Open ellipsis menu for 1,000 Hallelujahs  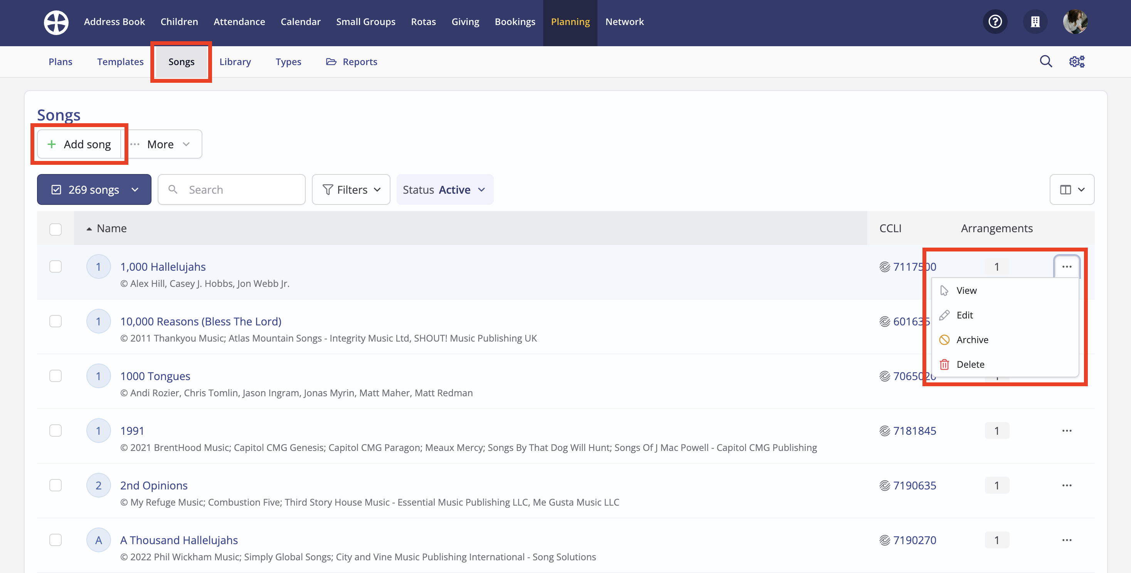1067,267
